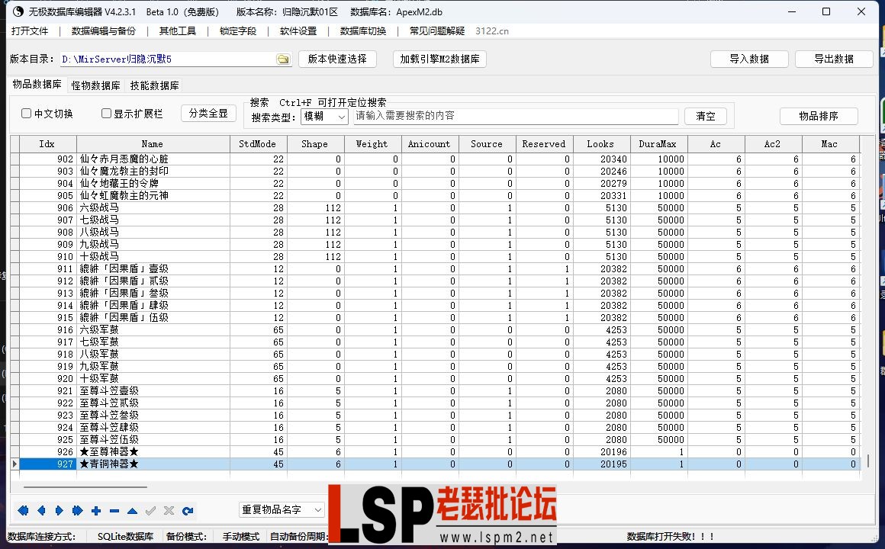885x549 pixels.
Task: Select the name cell 至尊斗笠壹级
Action: pos(153,391)
